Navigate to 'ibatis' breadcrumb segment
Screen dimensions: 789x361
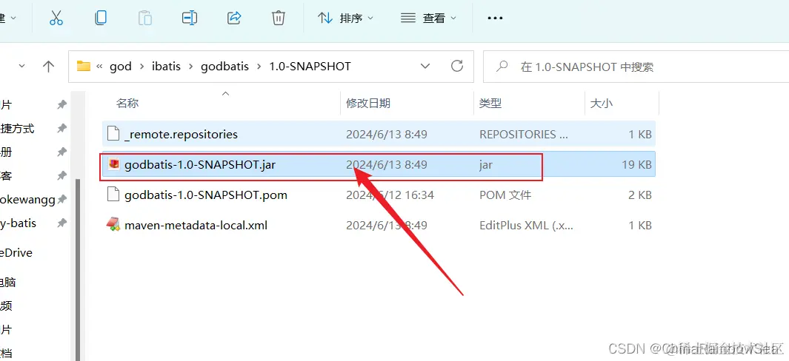click(x=166, y=67)
